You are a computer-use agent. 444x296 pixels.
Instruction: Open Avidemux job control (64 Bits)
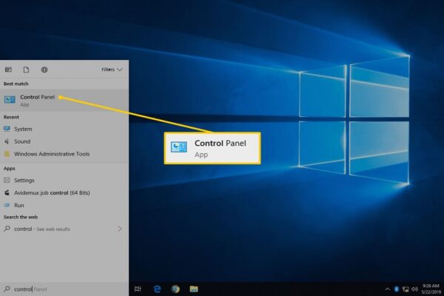click(x=64, y=192)
